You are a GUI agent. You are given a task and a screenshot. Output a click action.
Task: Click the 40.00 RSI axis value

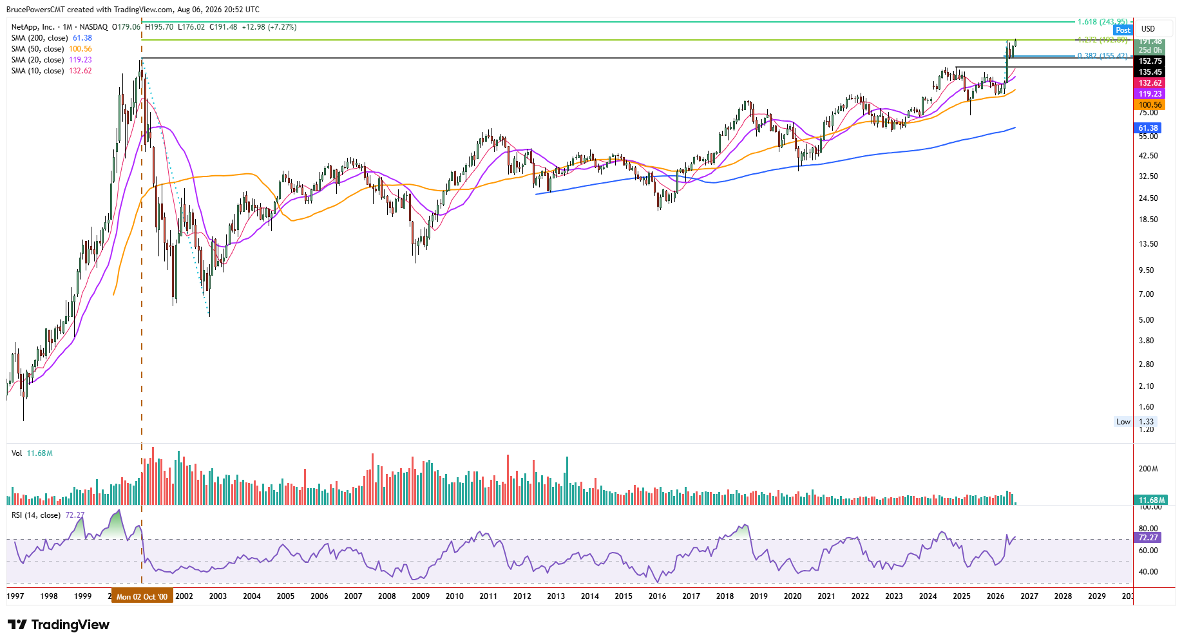coord(1148,572)
